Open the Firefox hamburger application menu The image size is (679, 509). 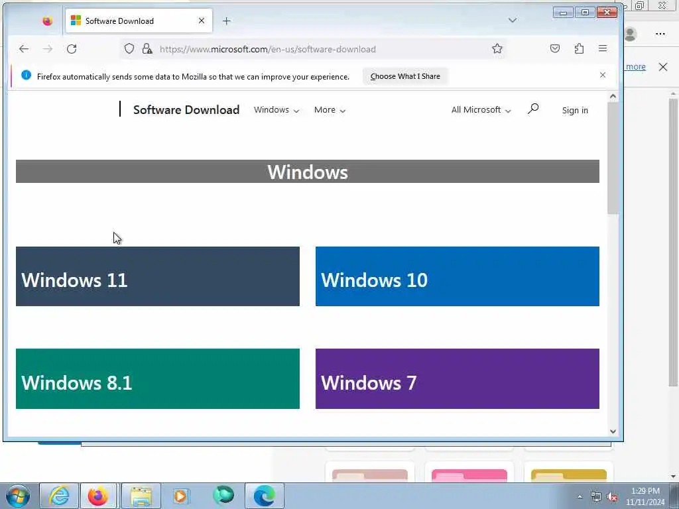click(603, 48)
